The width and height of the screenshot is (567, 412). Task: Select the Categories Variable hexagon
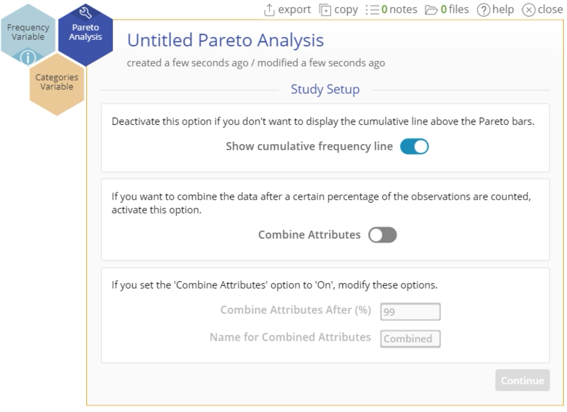(56, 82)
